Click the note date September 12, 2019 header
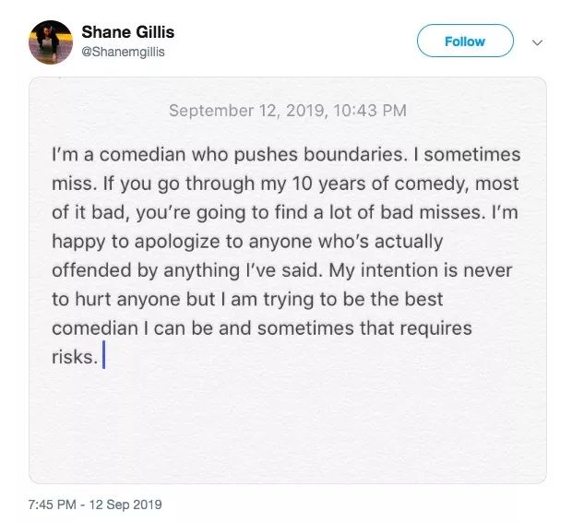This screenshot has height=523, width=572. (x=246, y=111)
